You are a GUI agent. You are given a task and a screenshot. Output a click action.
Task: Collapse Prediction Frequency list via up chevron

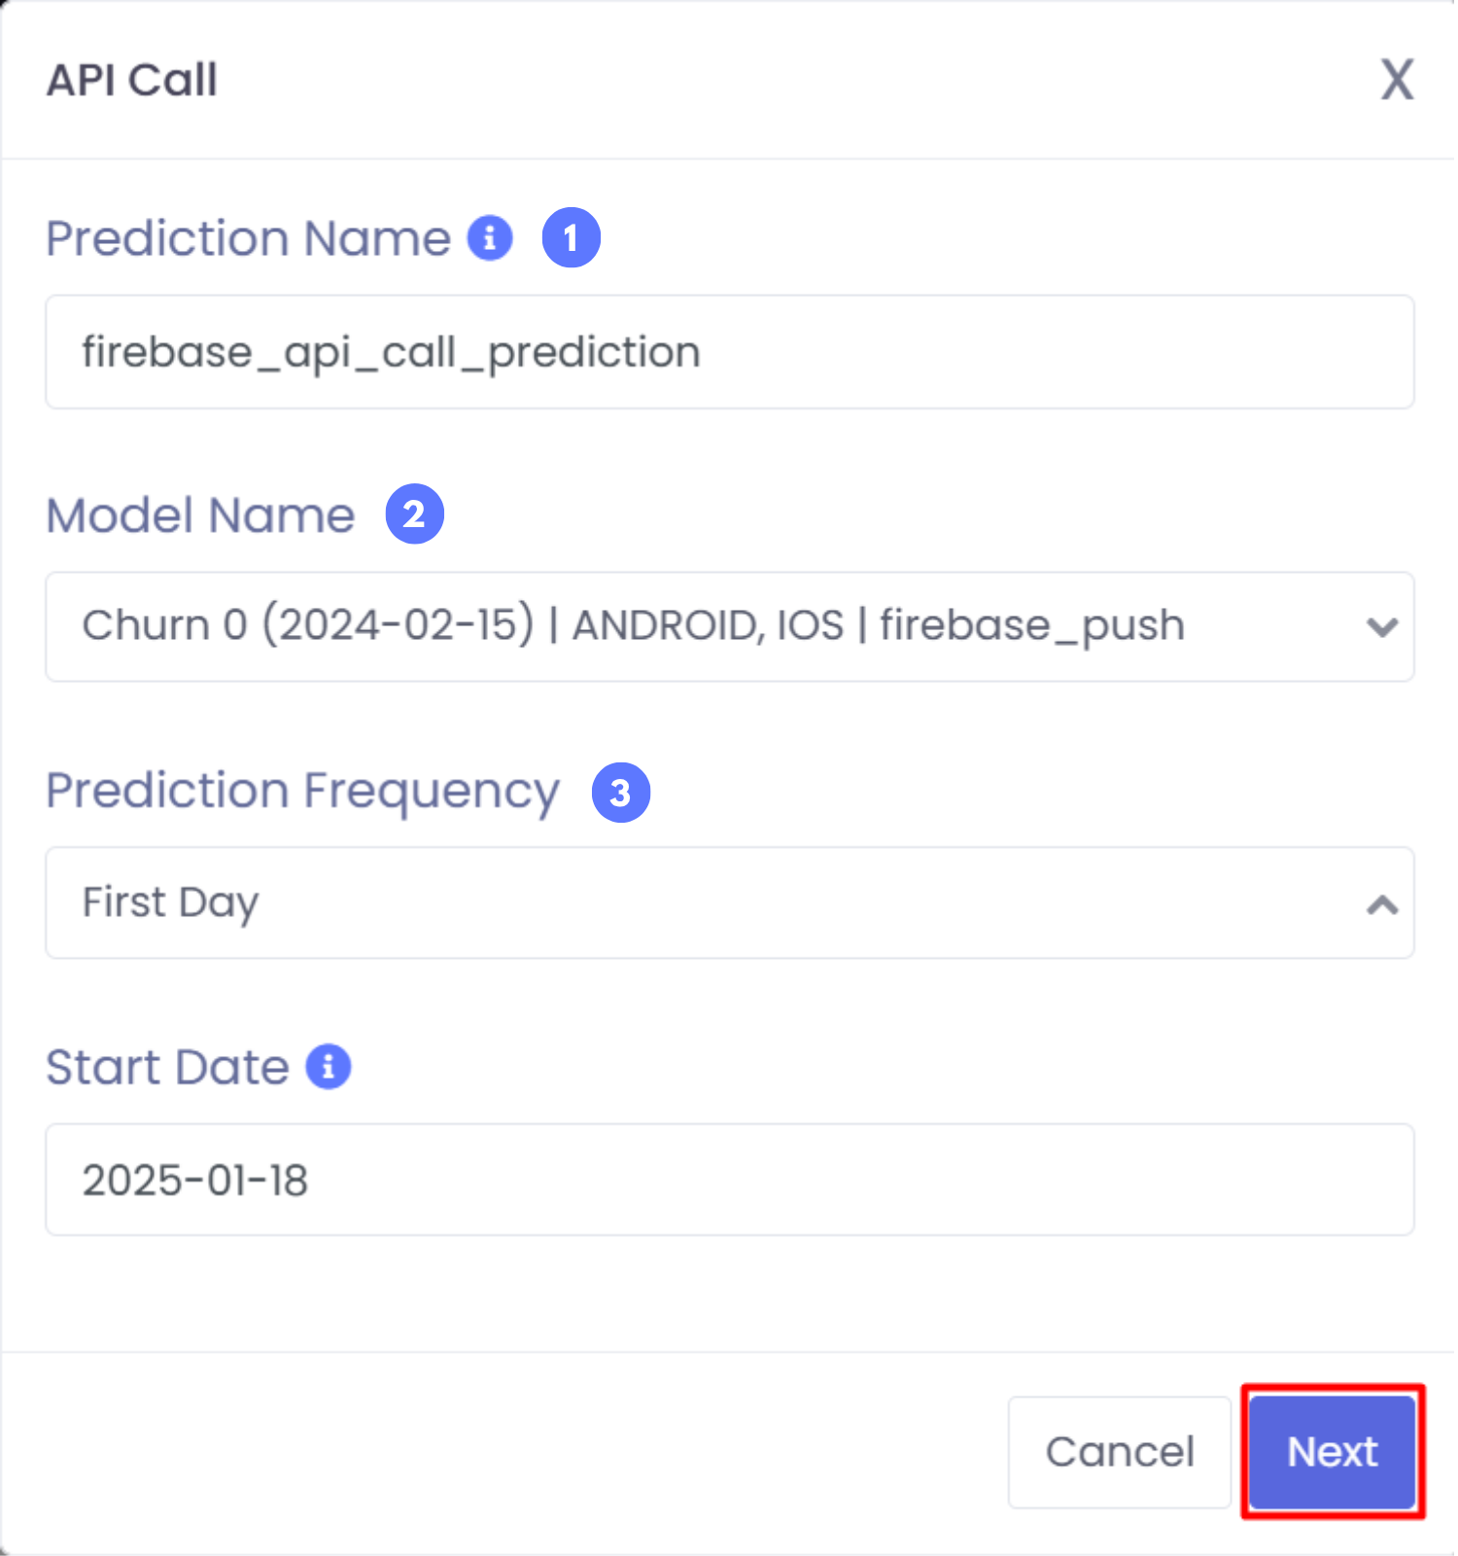pyautogui.click(x=1382, y=905)
